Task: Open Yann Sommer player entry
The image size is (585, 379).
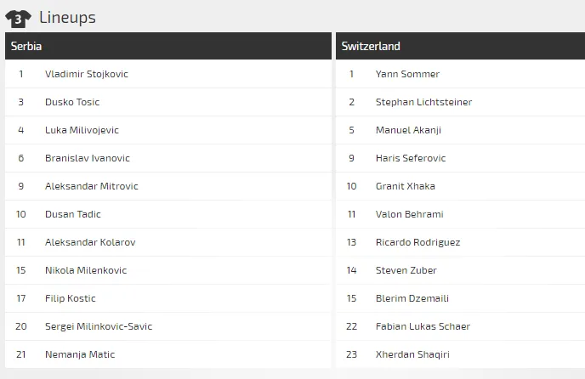Action: tap(407, 74)
